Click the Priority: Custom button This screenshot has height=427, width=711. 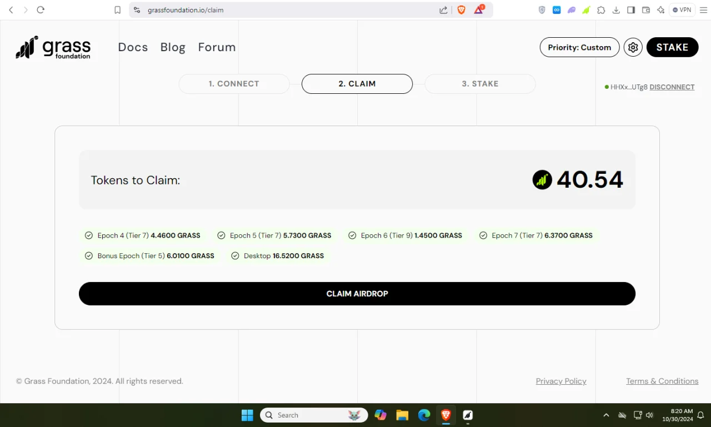pyautogui.click(x=579, y=47)
